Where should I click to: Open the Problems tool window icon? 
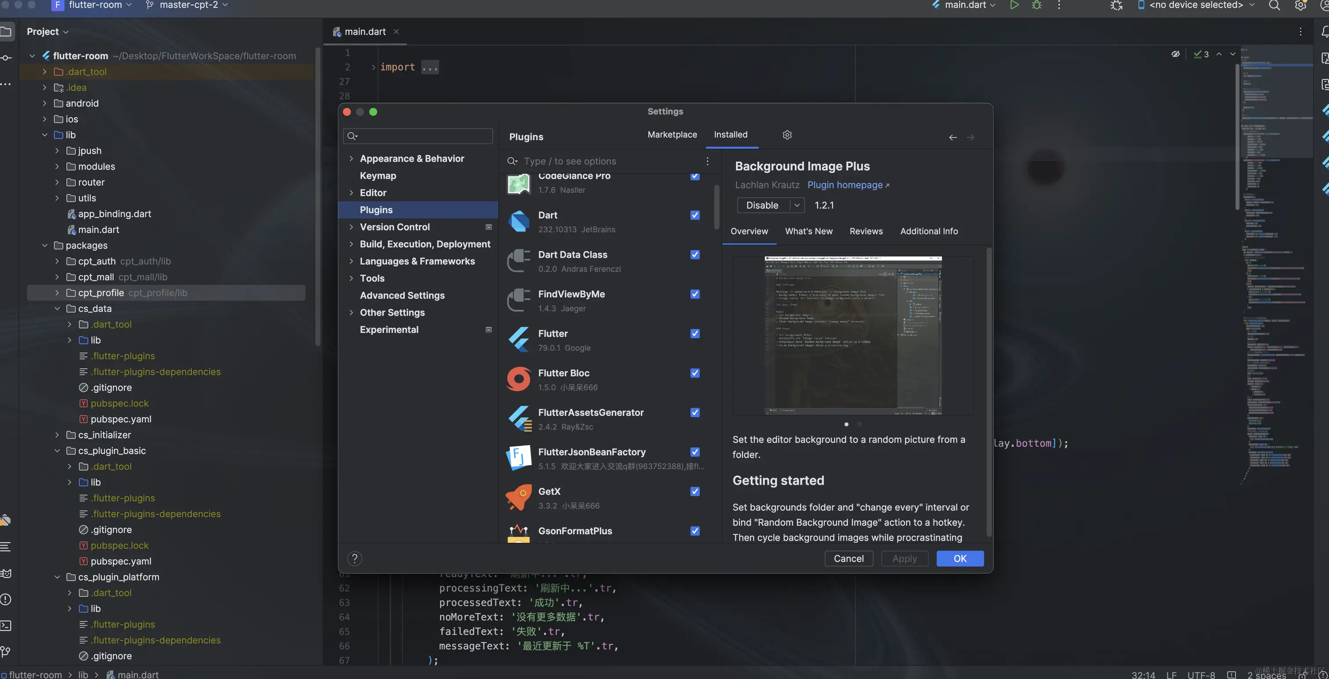[6, 600]
